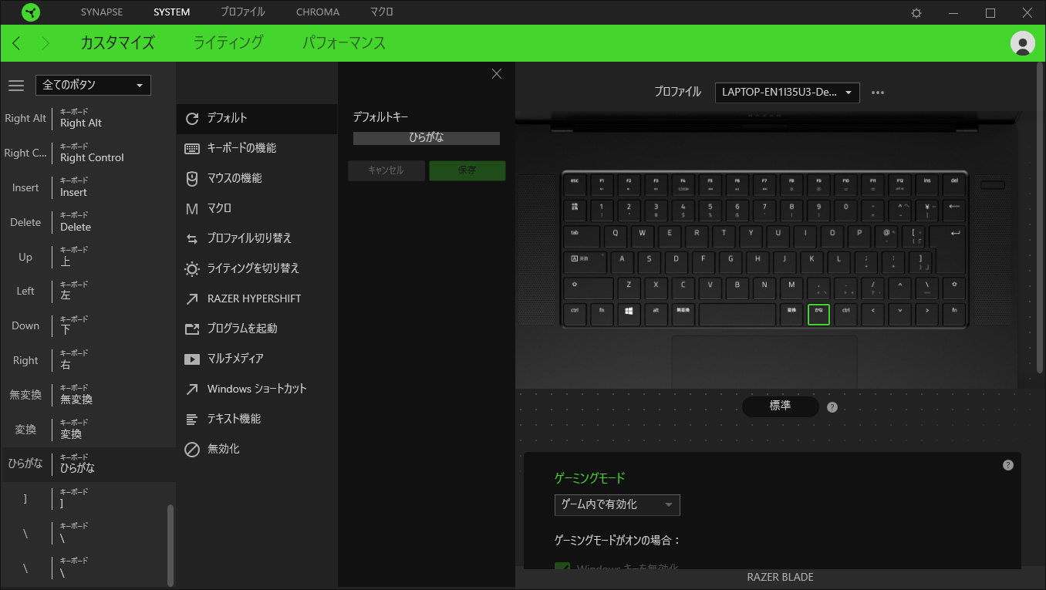Click the help icon beside 標準
Screen dimensions: 1046x590
tap(832, 407)
